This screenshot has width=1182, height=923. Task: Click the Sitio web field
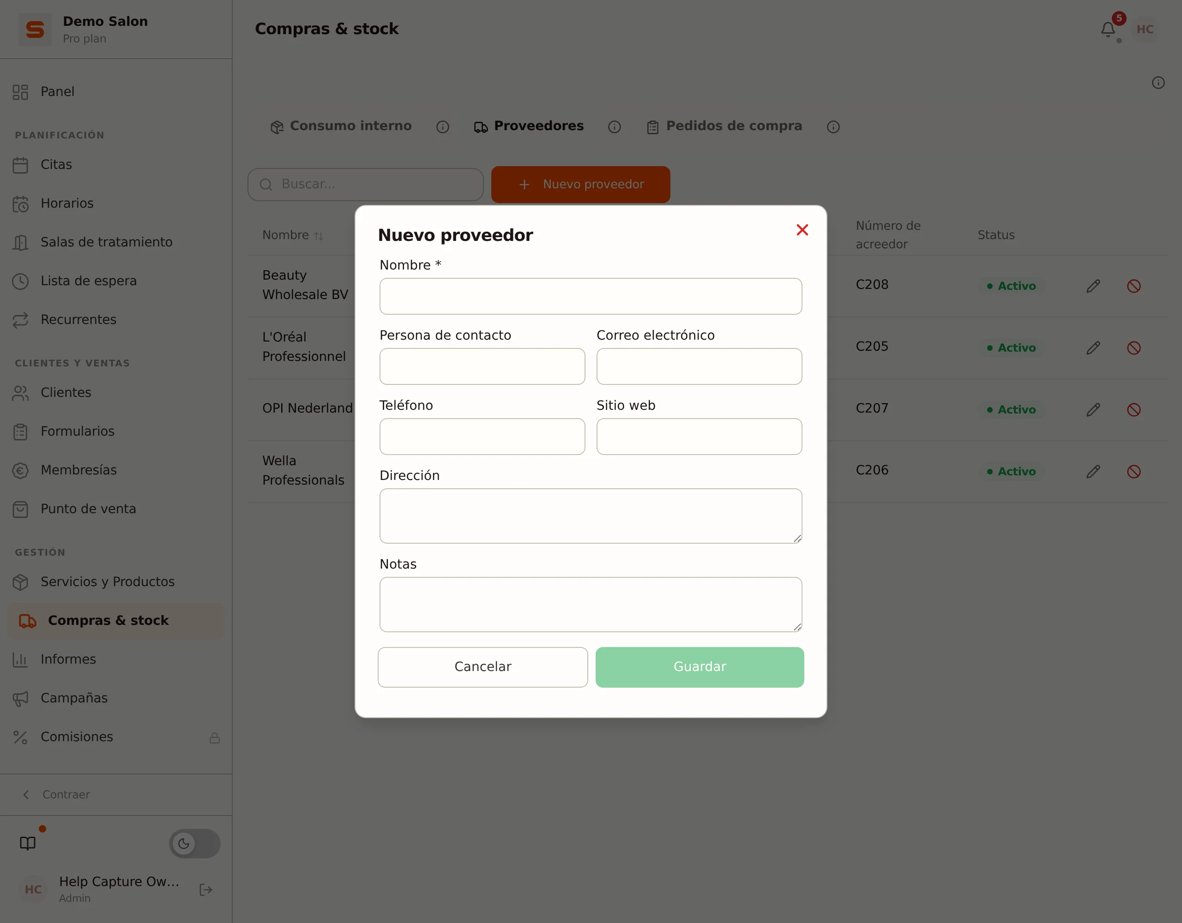pos(699,437)
